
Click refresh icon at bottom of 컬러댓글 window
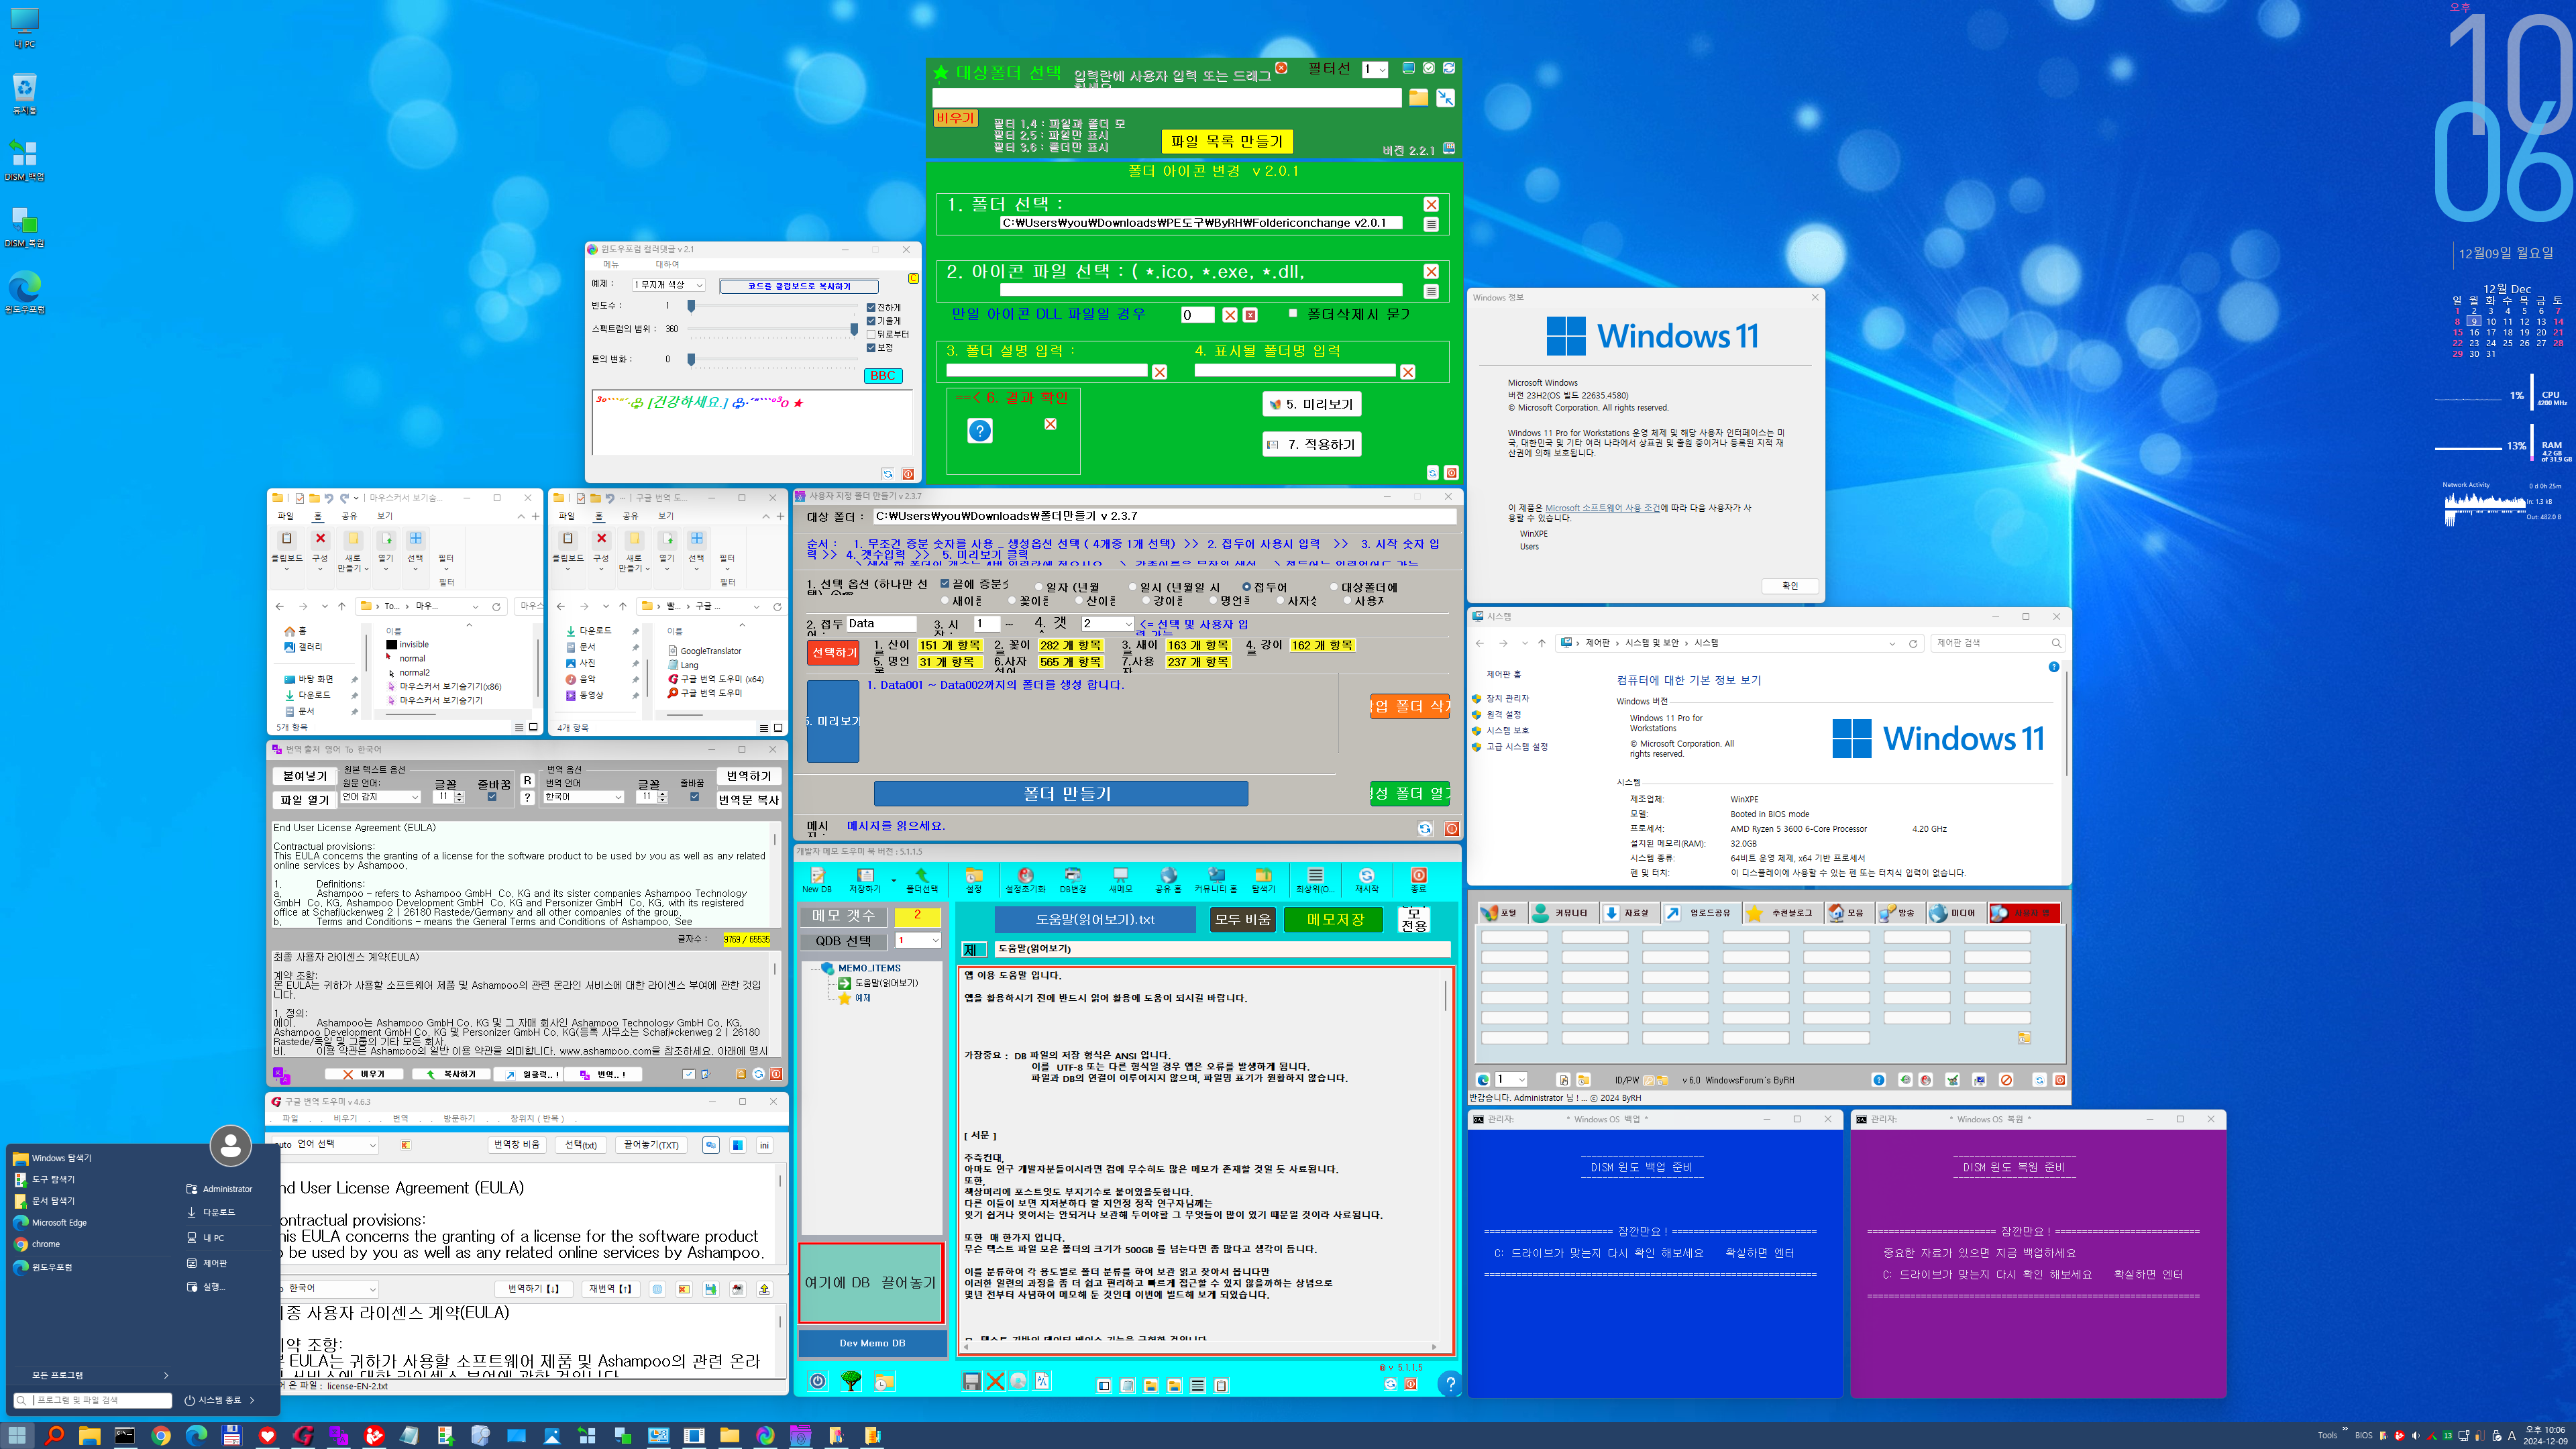click(x=887, y=474)
